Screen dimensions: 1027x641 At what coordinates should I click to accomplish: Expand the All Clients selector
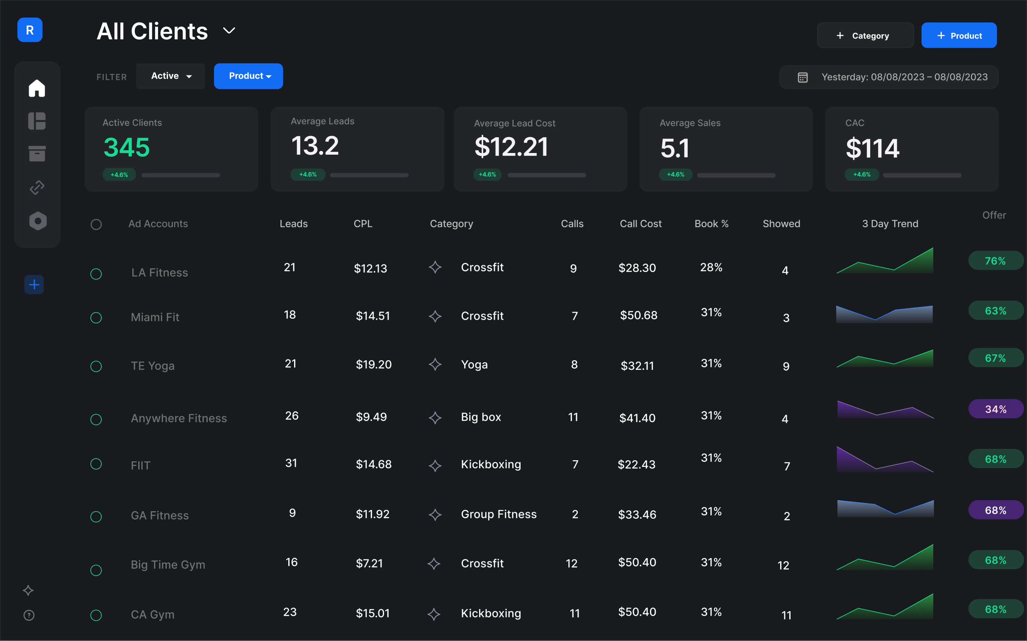(229, 30)
